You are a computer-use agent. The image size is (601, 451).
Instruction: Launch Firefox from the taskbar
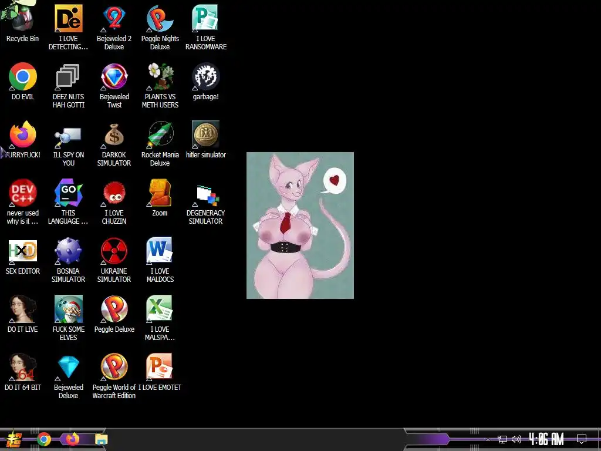tap(72, 439)
